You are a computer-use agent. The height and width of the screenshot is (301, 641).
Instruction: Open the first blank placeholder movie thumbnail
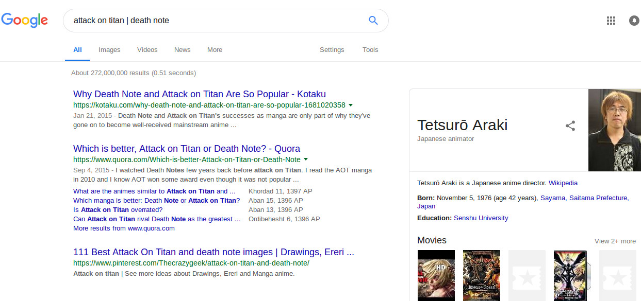point(527,275)
